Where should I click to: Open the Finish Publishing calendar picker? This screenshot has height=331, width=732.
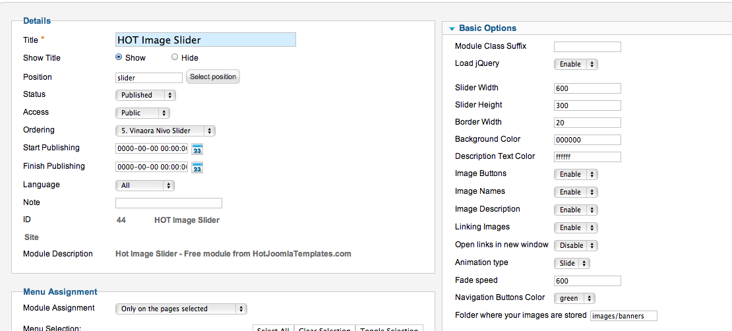click(197, 167)
